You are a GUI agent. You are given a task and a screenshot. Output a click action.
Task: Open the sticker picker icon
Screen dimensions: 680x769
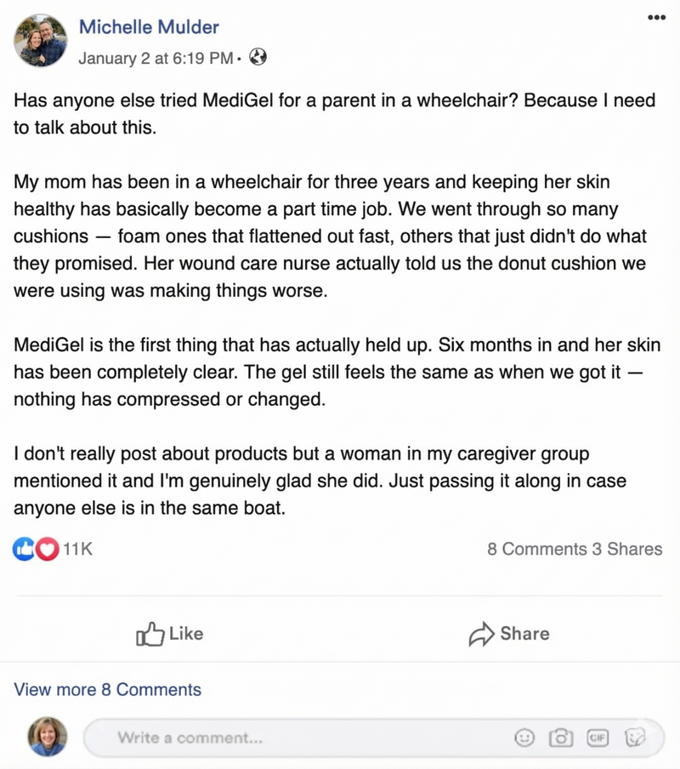coord(635,738)
